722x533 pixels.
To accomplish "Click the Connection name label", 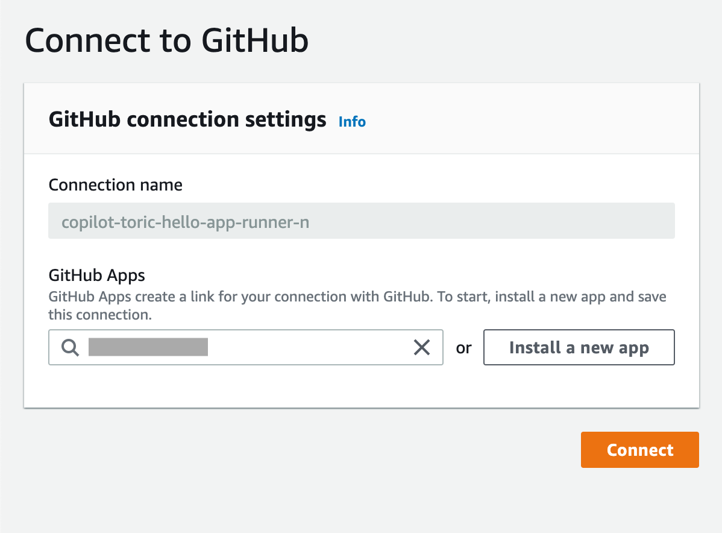I will (115, 184).
